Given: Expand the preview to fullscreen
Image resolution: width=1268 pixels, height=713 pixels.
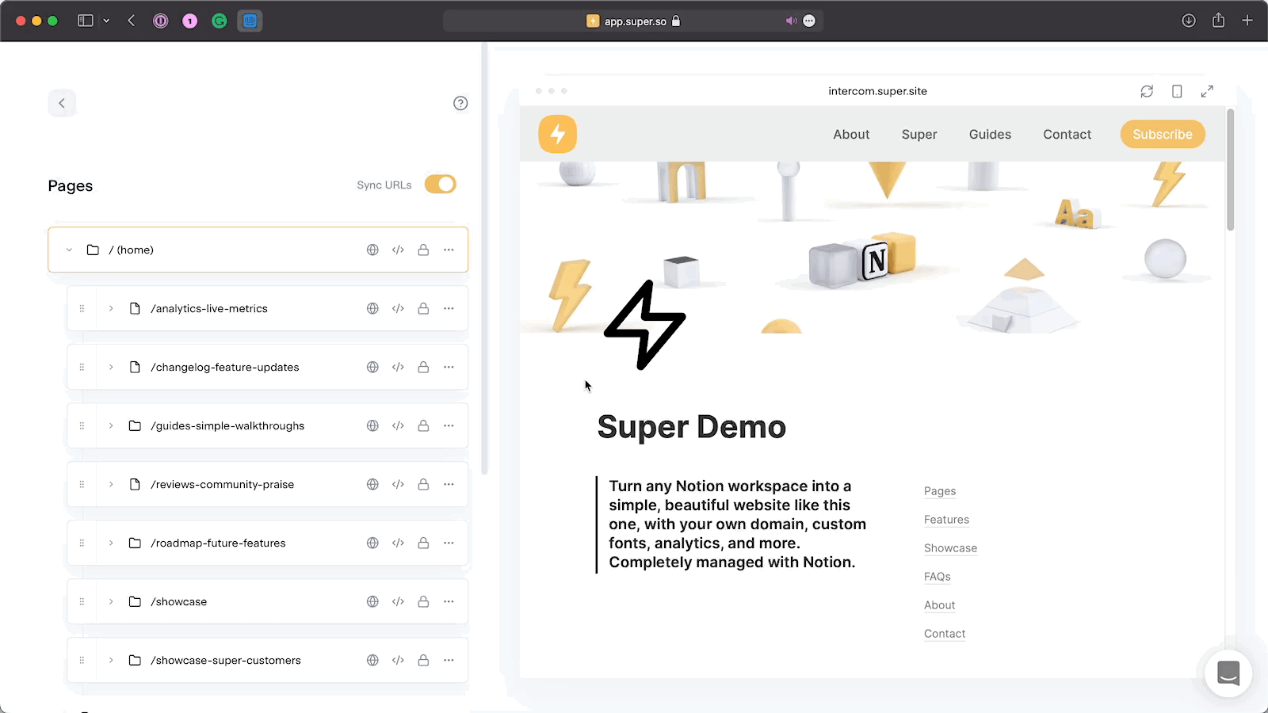Looking at the screenshot, I should (1207, 91).
